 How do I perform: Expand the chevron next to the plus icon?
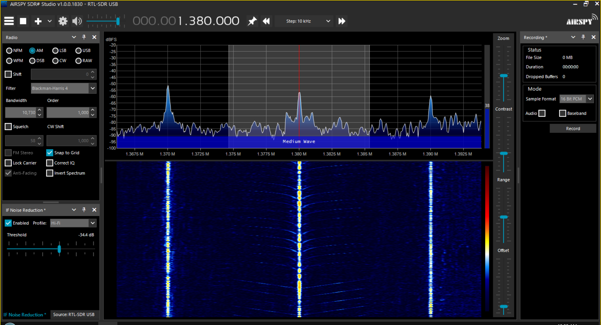49,21
